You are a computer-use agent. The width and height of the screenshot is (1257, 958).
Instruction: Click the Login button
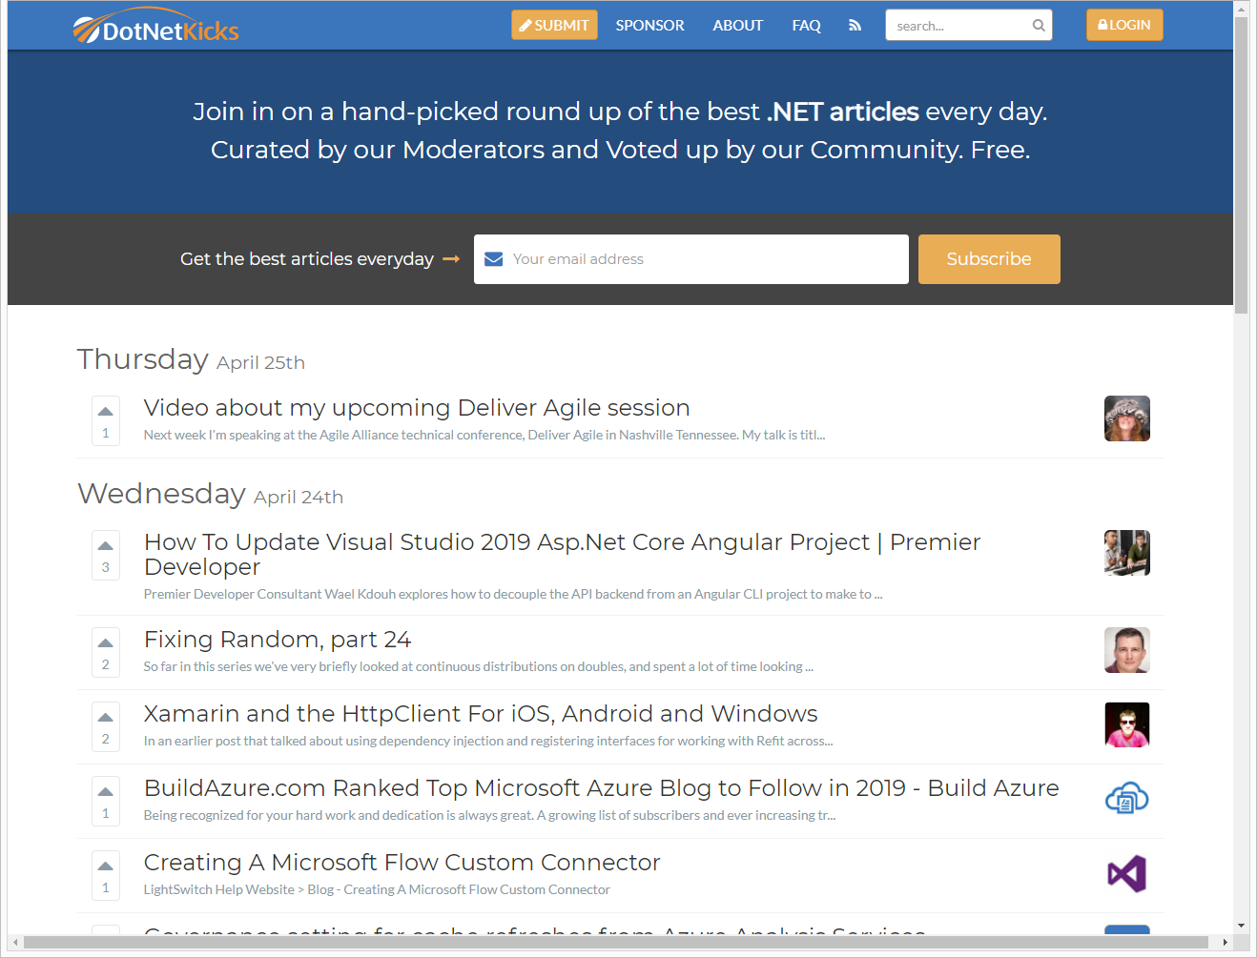coord(1124,26)
